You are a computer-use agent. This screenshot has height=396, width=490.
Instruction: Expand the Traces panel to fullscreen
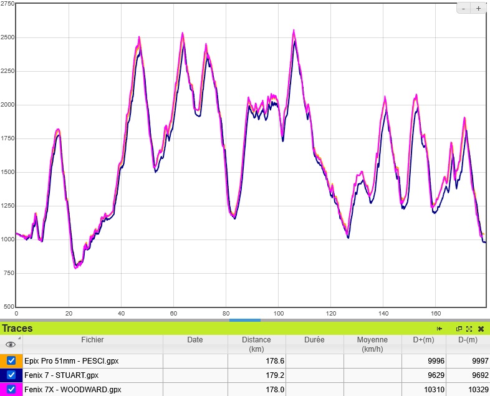[x=469, y=329]
